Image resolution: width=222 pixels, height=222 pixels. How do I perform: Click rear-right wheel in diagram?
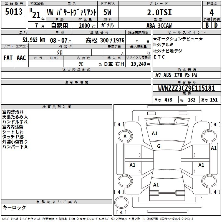point(209,181)
